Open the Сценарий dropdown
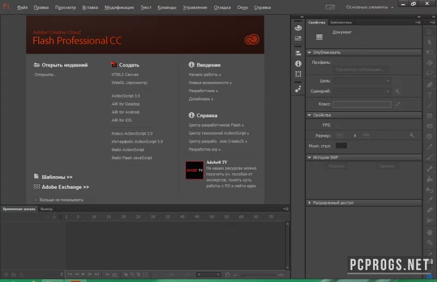Screen dimensions: 437x282 (362, 91)
